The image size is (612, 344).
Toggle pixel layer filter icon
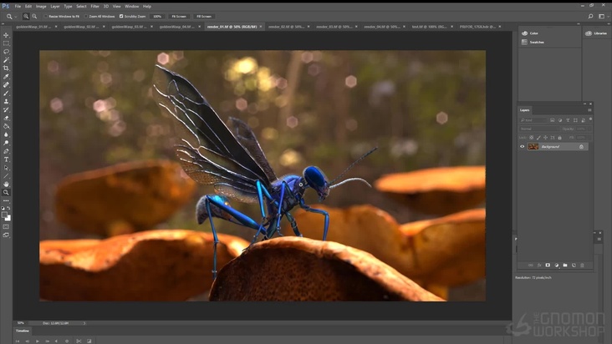[x=552, y=120]
